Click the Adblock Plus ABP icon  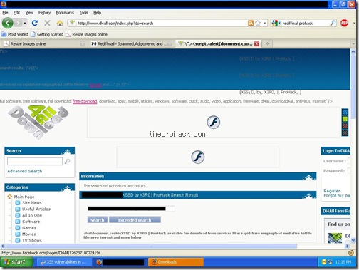pyautogui.click(x=344, y=23)
